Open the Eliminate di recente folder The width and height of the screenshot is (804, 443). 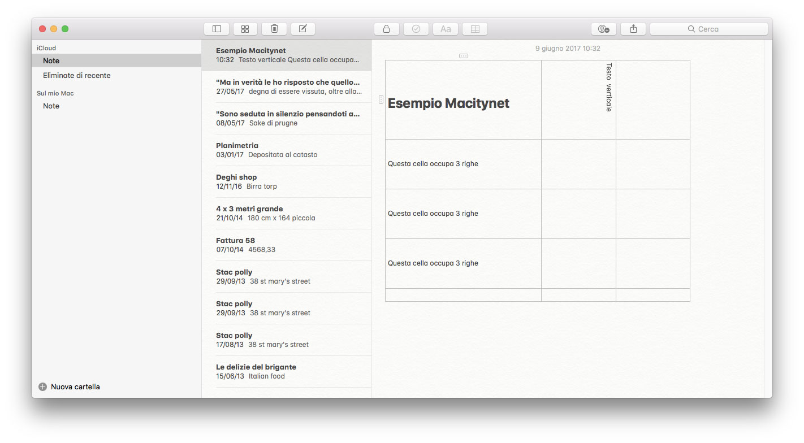pyautogui.click(x=116, y=75)
